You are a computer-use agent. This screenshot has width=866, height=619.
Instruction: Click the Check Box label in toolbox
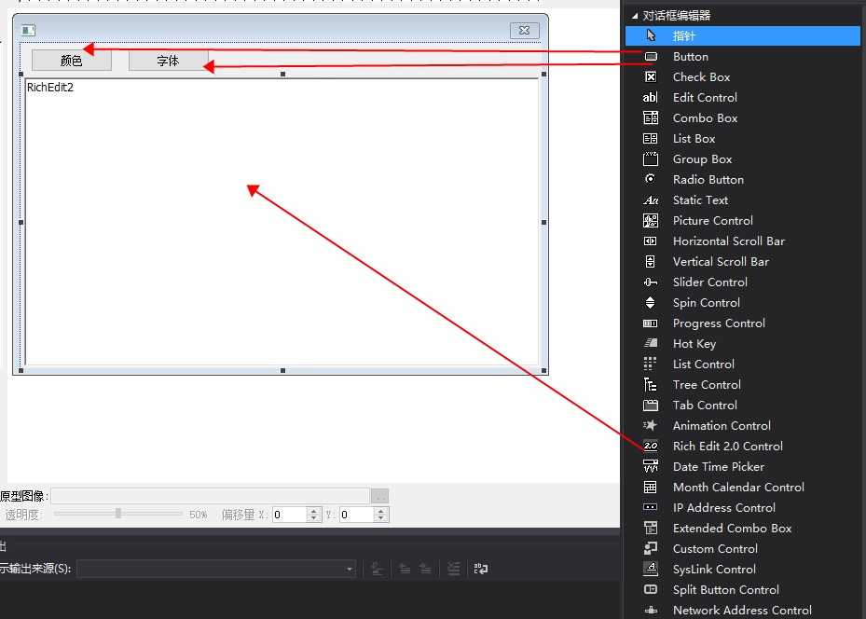coord(701,76)
